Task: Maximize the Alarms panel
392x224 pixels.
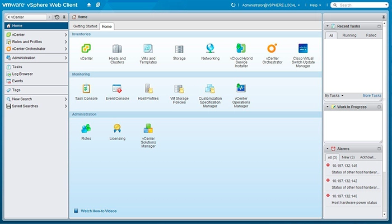Action: [379, 148]
